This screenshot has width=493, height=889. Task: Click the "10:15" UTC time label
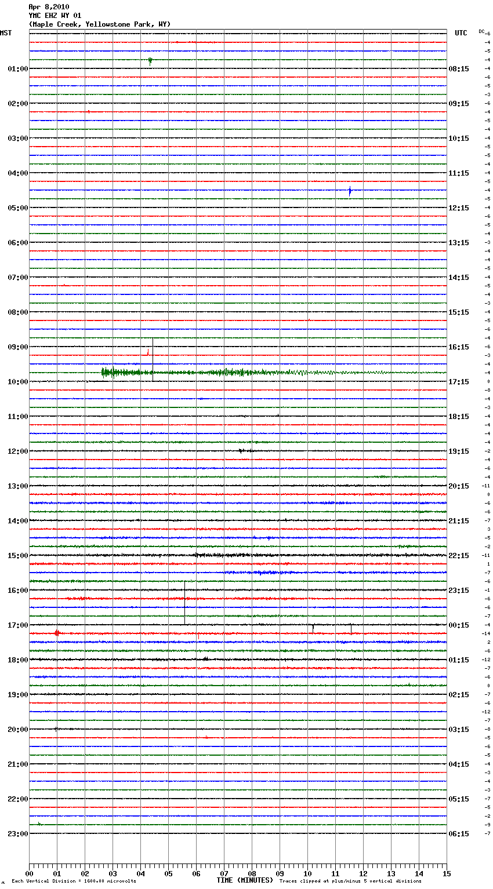click(x=459, y=139)
